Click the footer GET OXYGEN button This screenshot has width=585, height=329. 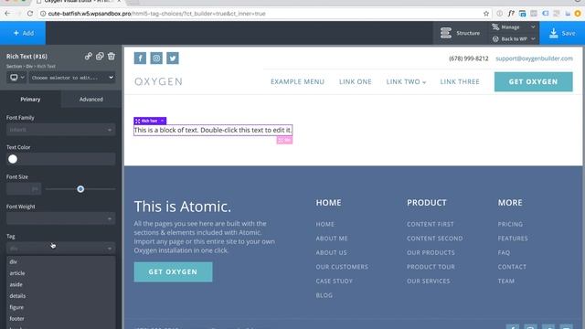tap(173, 272)
